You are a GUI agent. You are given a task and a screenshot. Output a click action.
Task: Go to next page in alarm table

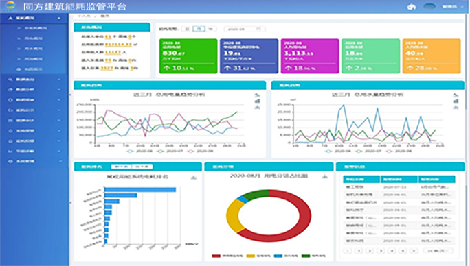pos(414,251)
